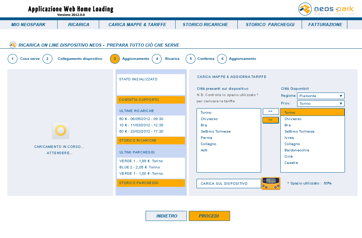Click the active step 3 circle

pyautogui.click(x=115, y=59)
